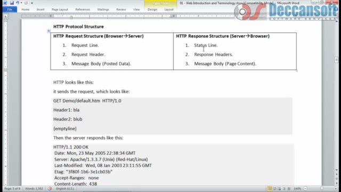Switch to the Insert ribbon tab
Viewport: 341px width, 192px height.
click(40, 10)
